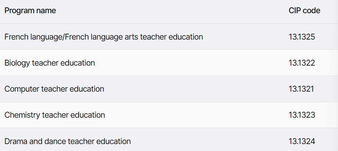Select CIP code 13.1325

pos(302,37)
